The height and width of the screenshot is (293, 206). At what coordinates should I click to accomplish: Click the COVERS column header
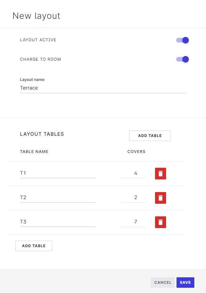coord(136,151)
